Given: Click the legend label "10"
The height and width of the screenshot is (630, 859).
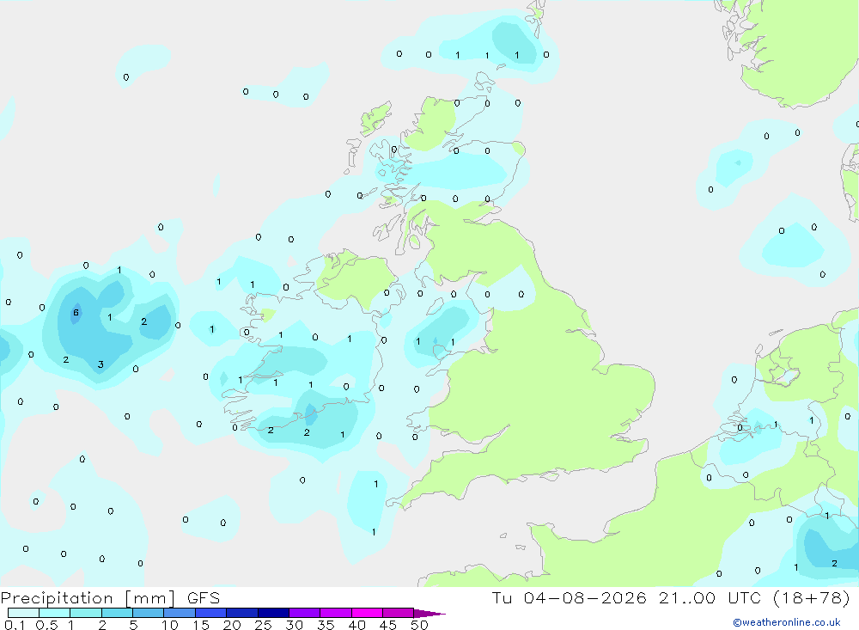Looking at the screenshot, I should coord(170,625).
